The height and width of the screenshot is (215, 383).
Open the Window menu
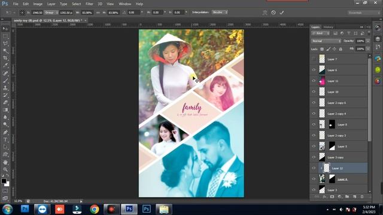[125, 4]
